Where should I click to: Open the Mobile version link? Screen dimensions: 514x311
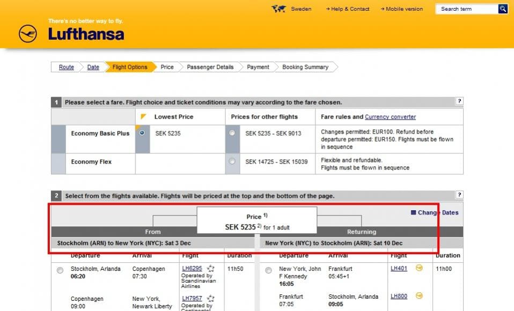click(402, 9)
